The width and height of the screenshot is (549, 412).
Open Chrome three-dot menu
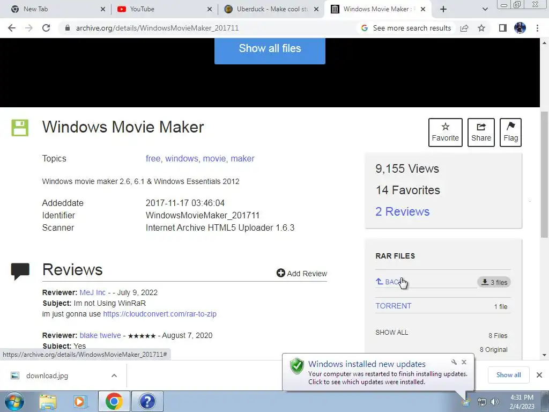click(537, 28)
